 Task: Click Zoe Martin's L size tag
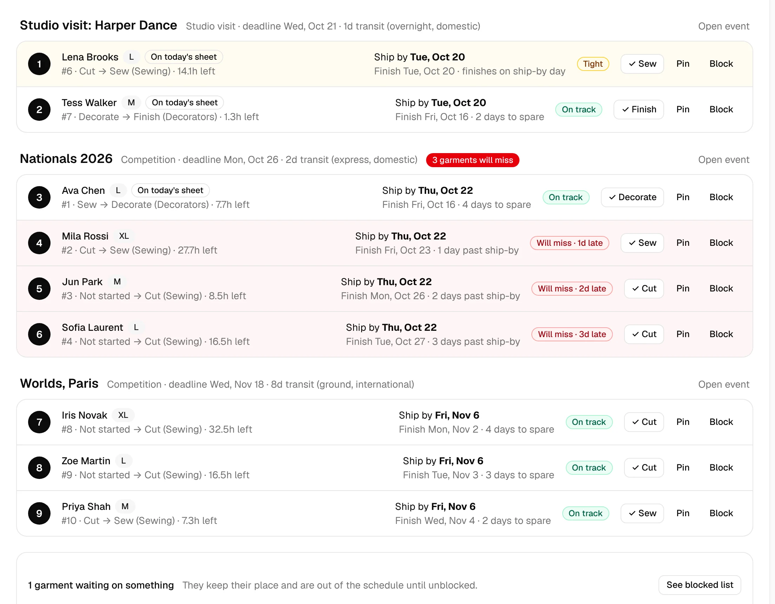(x=124, y=461)
